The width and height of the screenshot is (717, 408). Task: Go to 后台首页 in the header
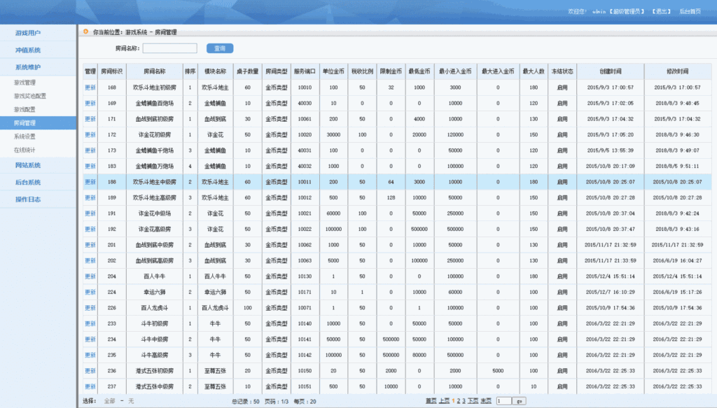click(x=690, y=12)
